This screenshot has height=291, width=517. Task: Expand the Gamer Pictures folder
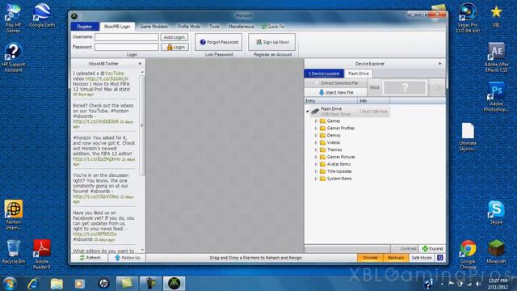pos(316,157)
